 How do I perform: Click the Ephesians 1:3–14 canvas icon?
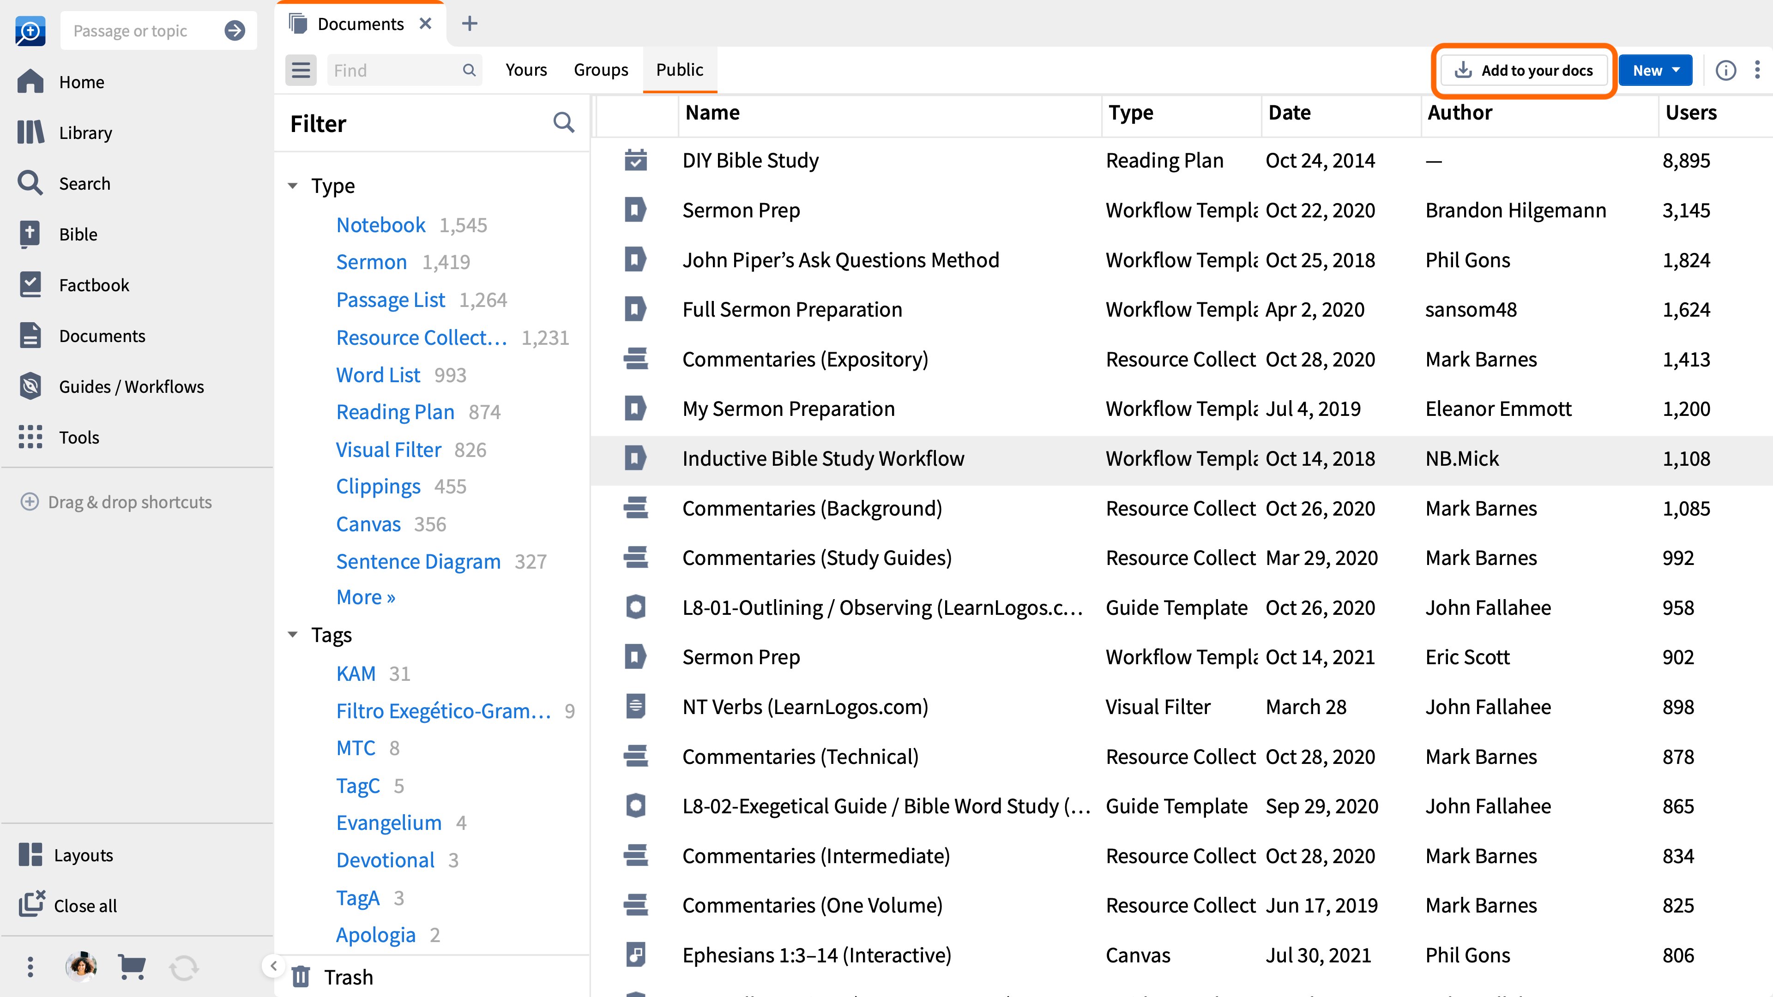tap(635, 955)
